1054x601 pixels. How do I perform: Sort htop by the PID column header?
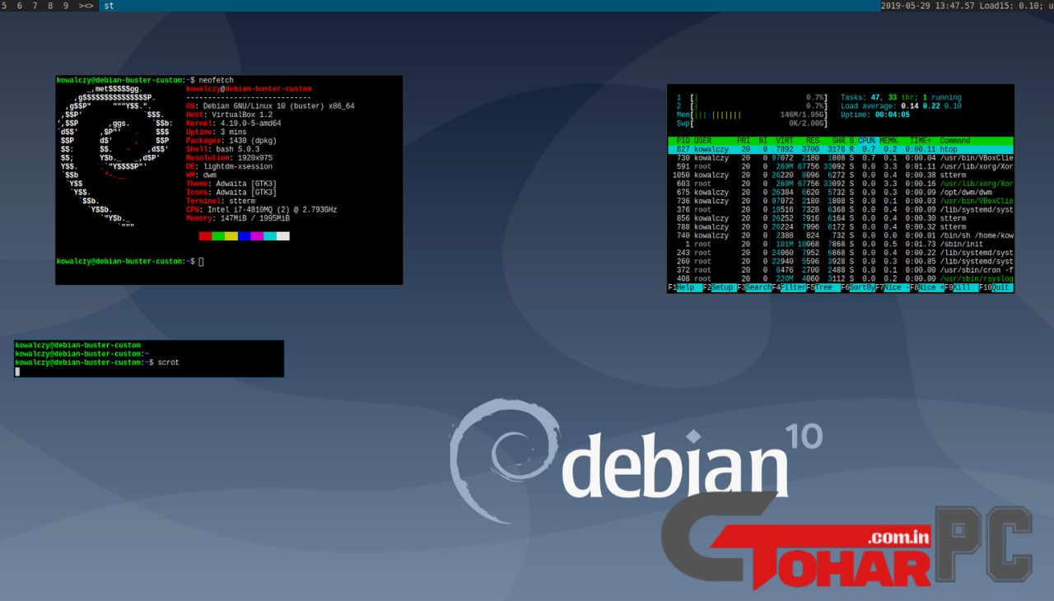pos(683,141)
